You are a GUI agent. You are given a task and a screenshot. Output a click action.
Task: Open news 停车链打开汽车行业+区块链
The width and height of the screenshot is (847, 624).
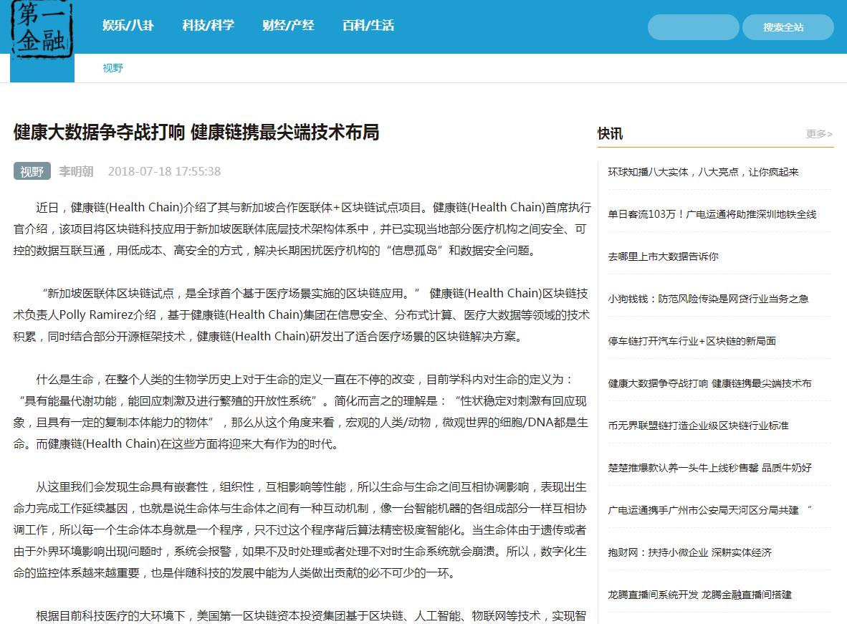[x=692, y=341]
